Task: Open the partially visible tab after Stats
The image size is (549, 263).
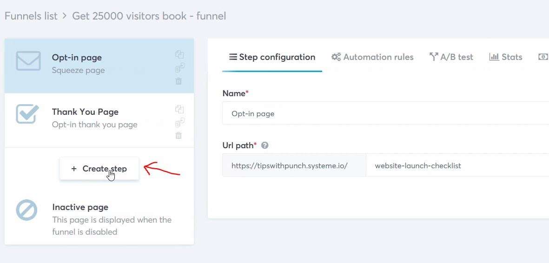Action: click(543, 57)
